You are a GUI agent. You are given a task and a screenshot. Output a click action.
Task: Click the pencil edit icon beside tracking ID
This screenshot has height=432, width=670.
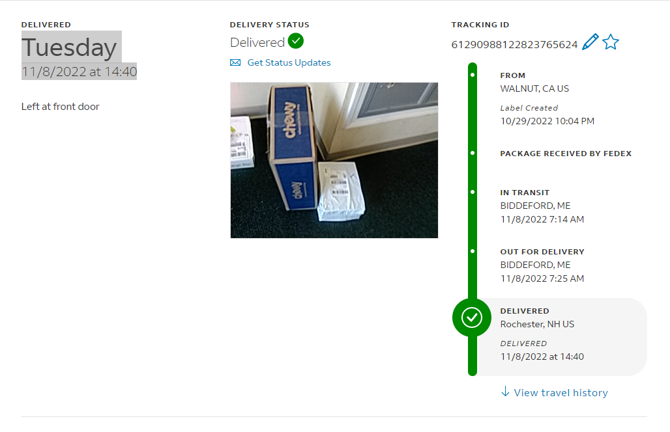[x=590, y=42]
